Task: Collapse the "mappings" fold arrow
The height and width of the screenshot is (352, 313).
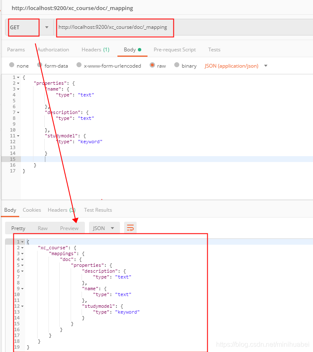Action: click(22, 254)
